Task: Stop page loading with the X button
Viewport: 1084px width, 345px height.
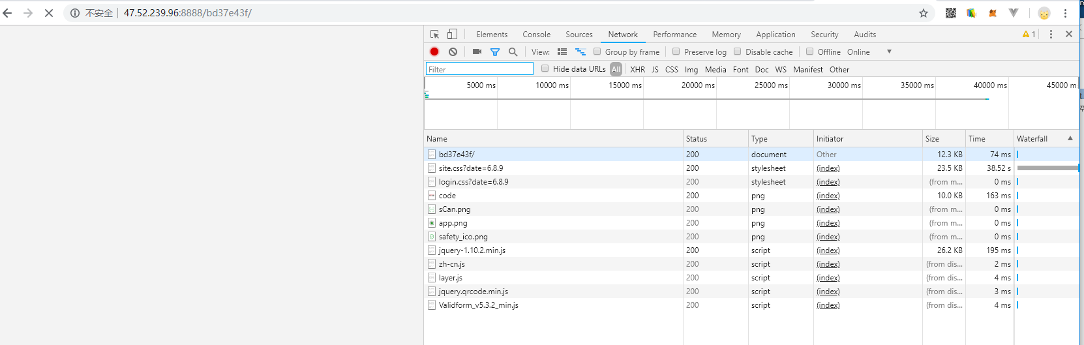Action: click(49, 13)
